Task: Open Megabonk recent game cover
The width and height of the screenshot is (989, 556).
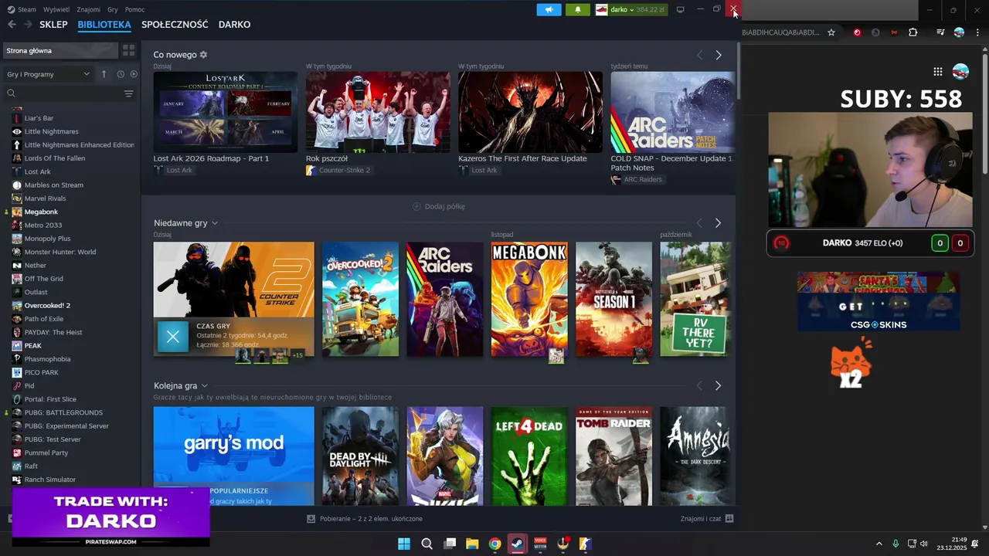Action: 529,300
